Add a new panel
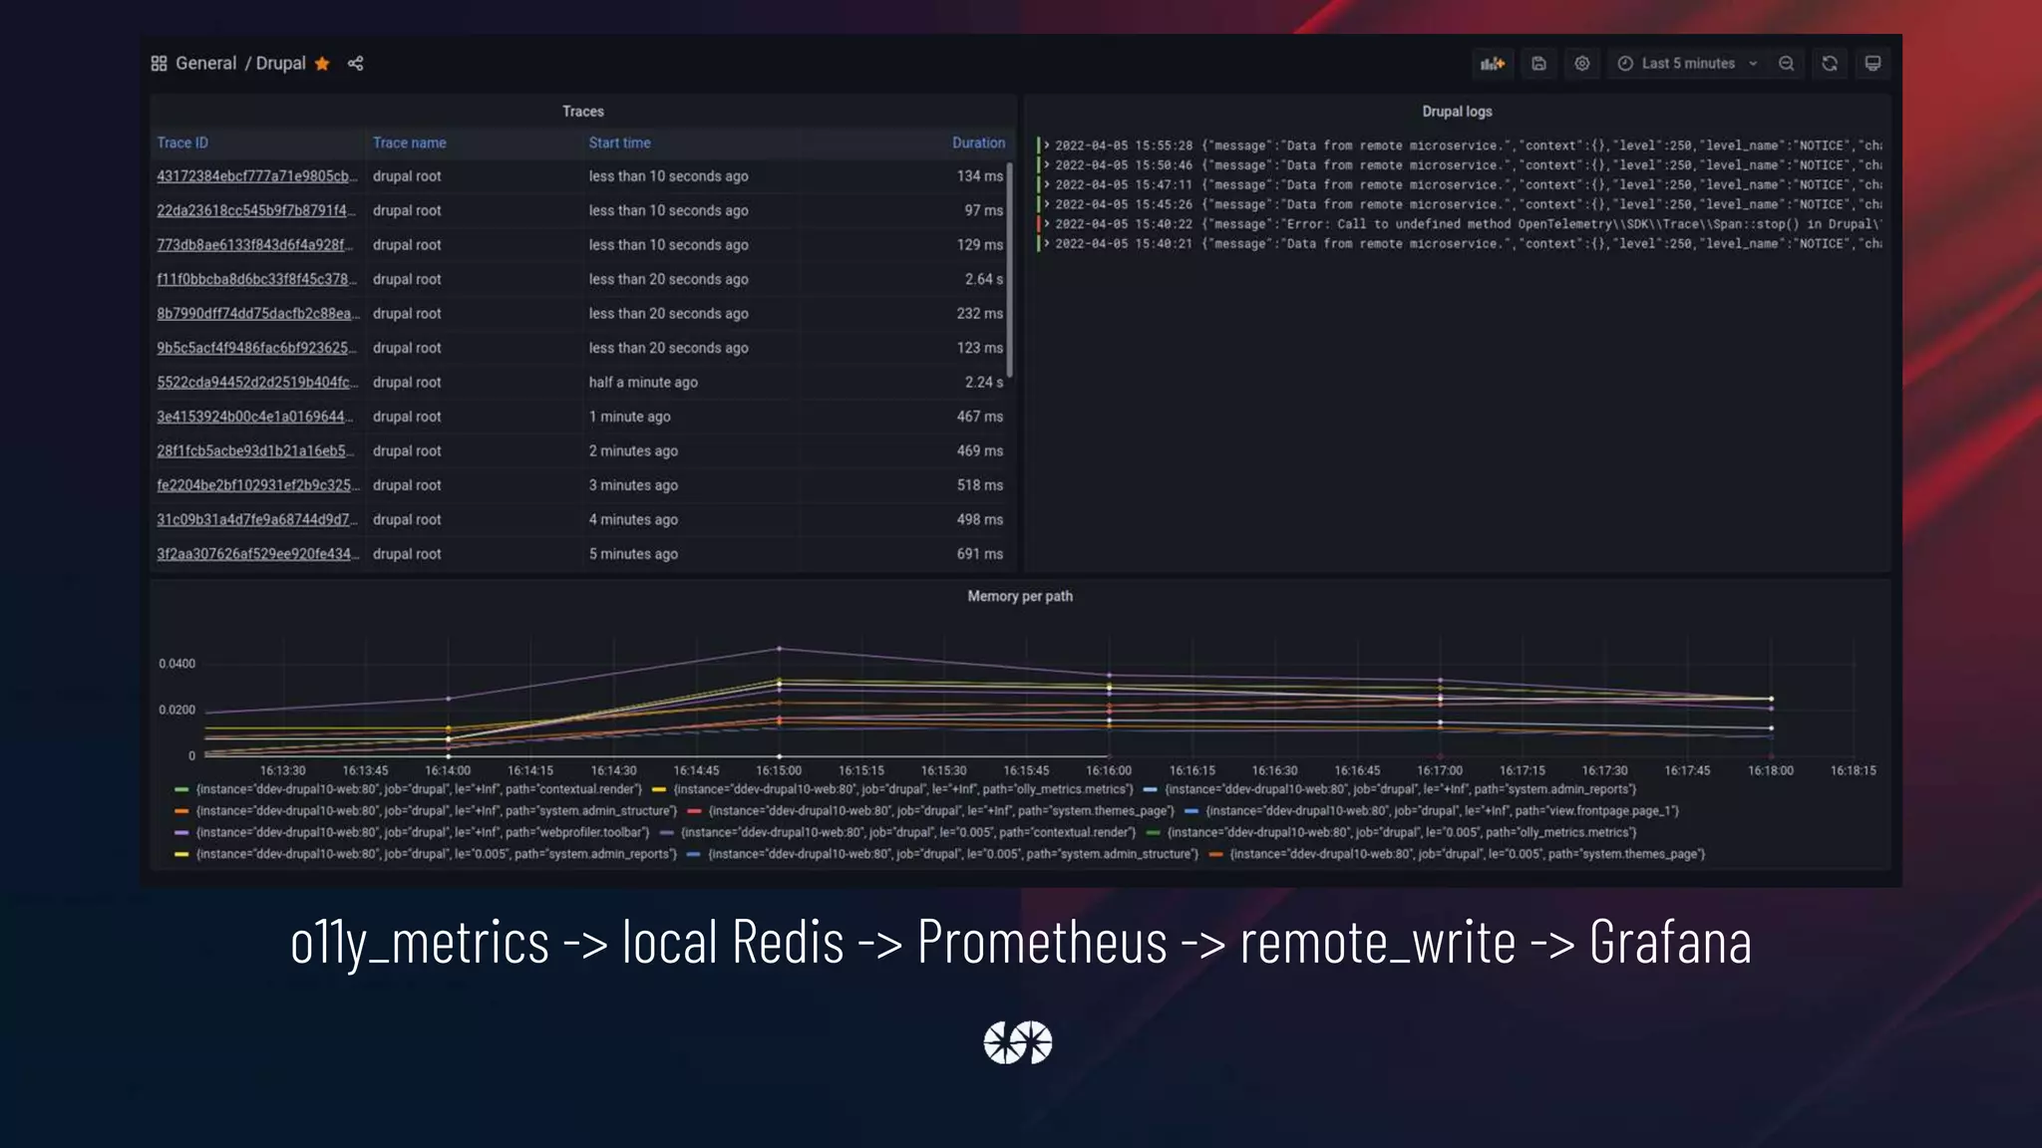The image size is (2042, 1148). pos(1493,64)
